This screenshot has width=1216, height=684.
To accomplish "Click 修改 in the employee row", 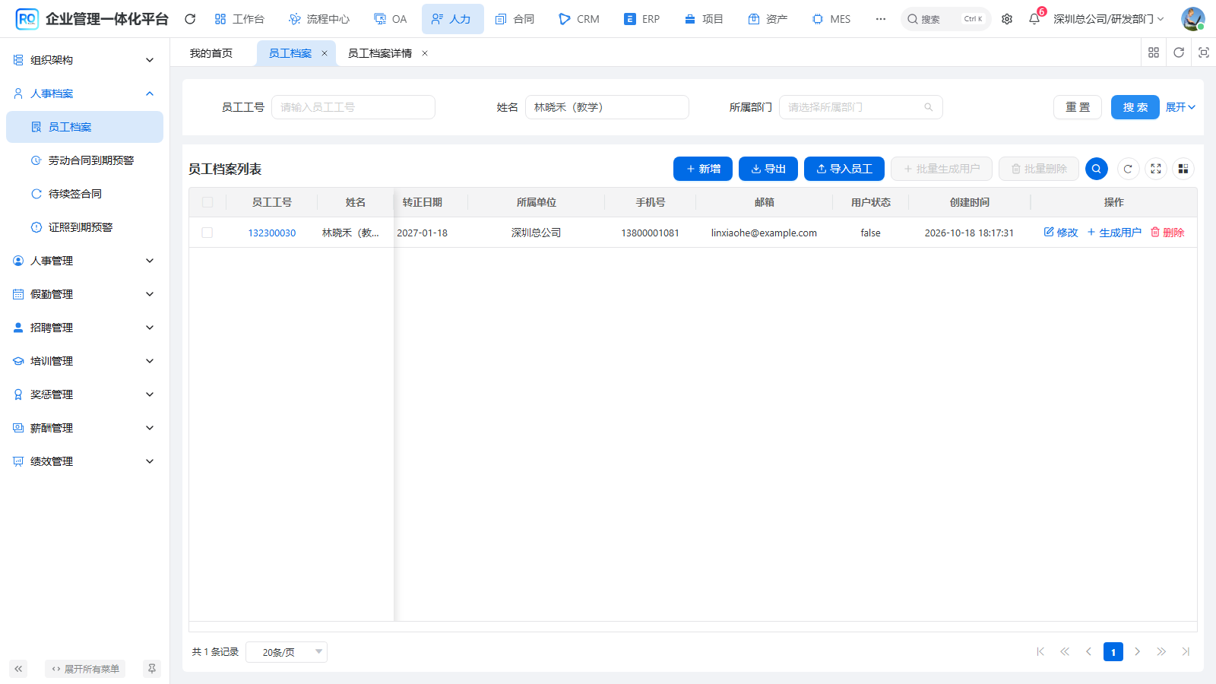I will 1061,233.
